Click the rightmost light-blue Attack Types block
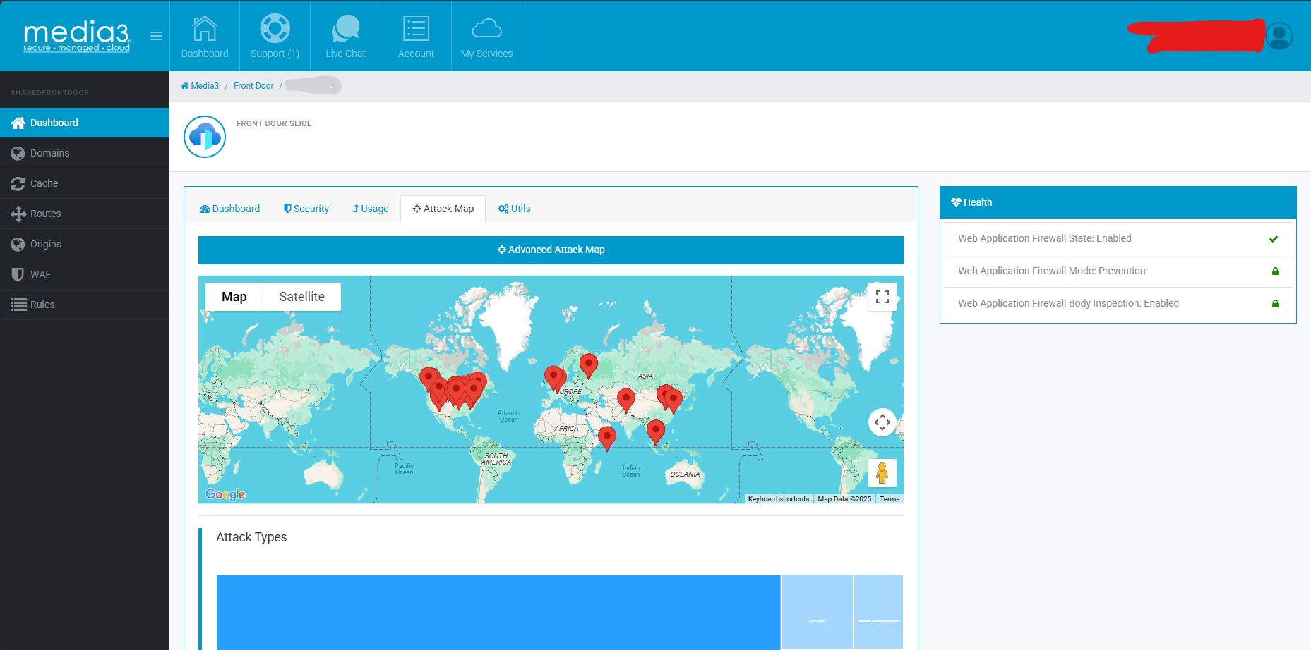1311x650 pixels. (x=878, y=612)
